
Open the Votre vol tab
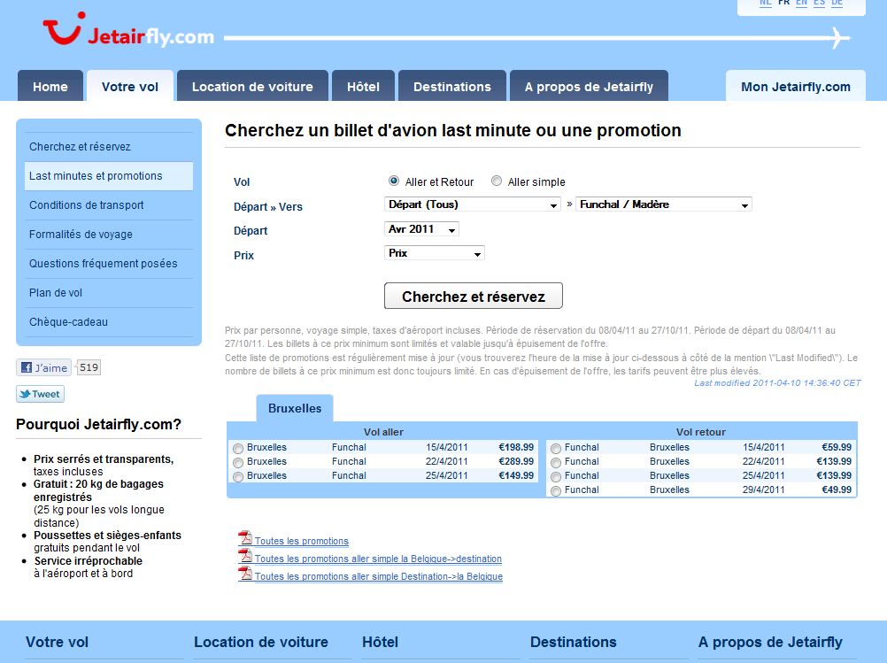[x=130, y=86]
